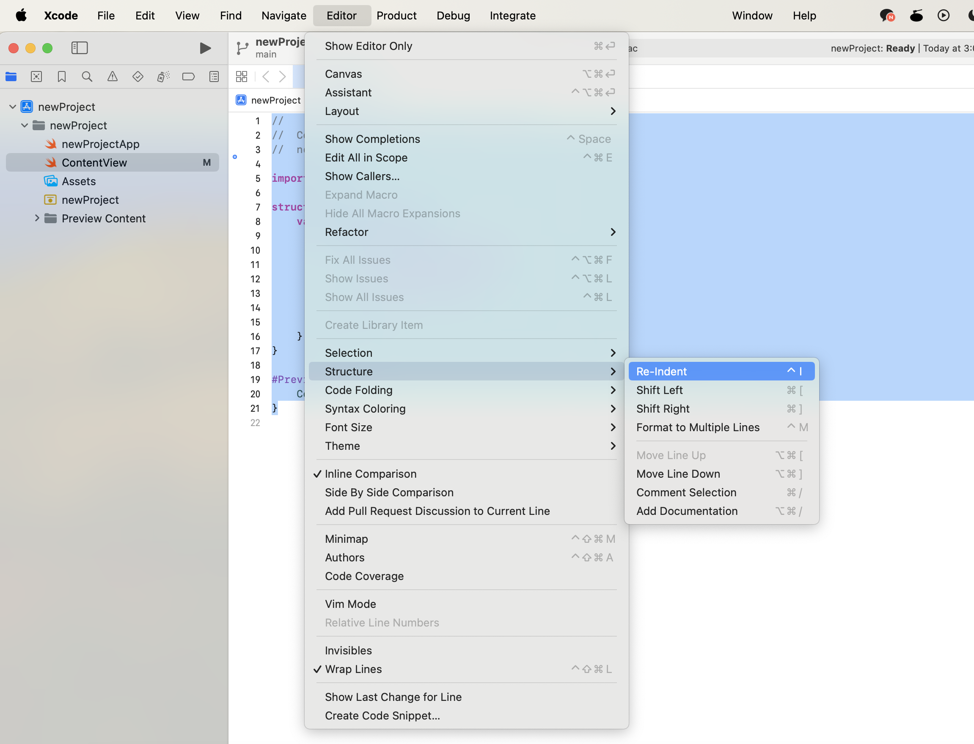The image size is (974, 744).
Task: Open the Find navigator magnifier icon
Action: [x=87, y=77]
